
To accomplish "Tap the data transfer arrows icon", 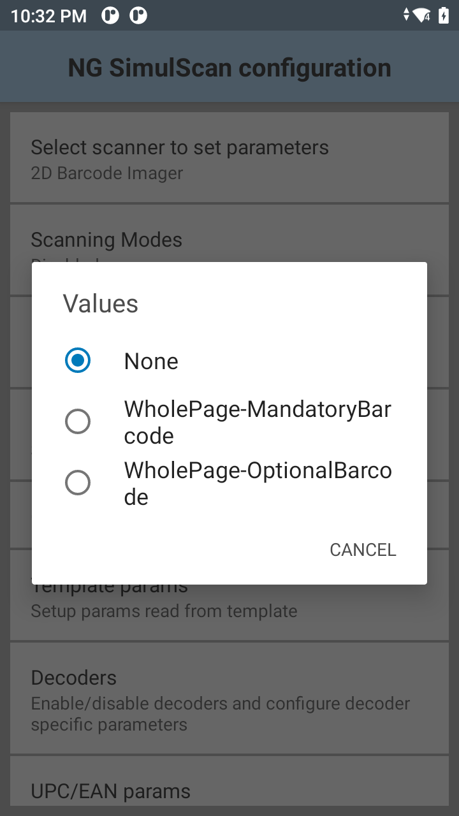I will (407, 15).
